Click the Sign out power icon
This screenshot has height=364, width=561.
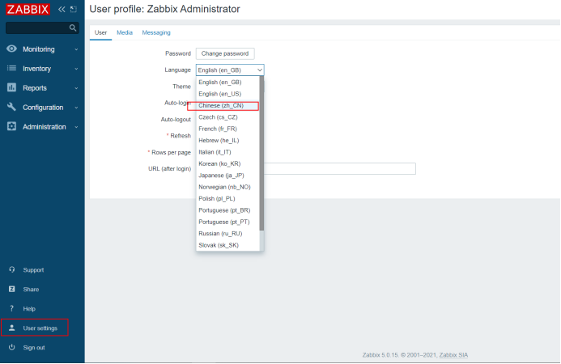[x=12, y=347]
